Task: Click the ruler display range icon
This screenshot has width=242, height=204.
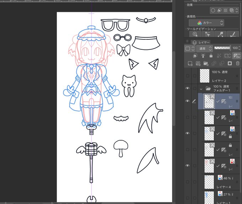Action: pyautogui.click(x=236, y=56)
